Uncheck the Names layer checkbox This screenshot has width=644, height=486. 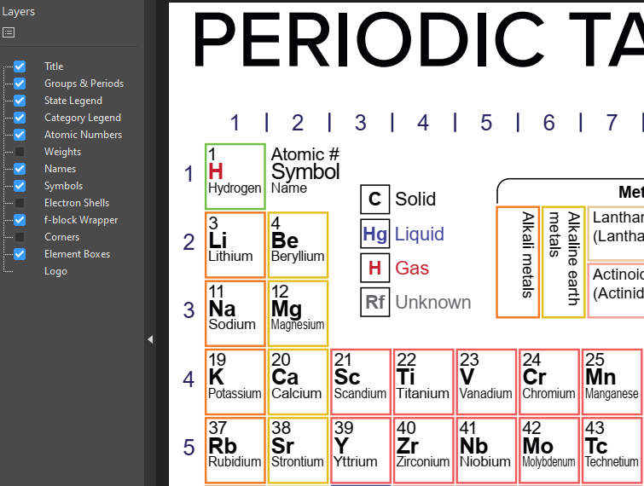20,169
